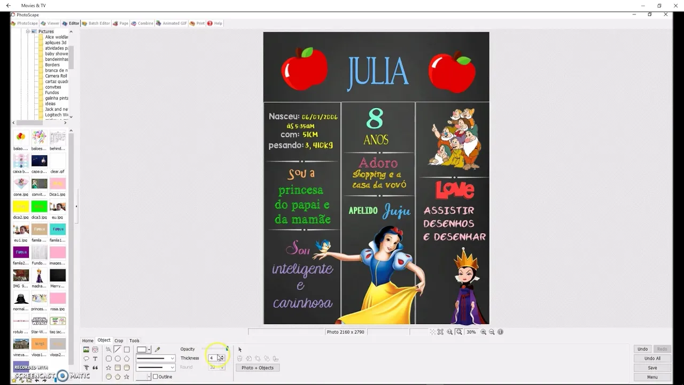Open the Print tab

pos(198,24)
